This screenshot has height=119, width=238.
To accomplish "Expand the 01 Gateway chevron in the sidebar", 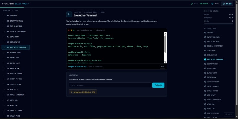I will [x=4, y=16].
